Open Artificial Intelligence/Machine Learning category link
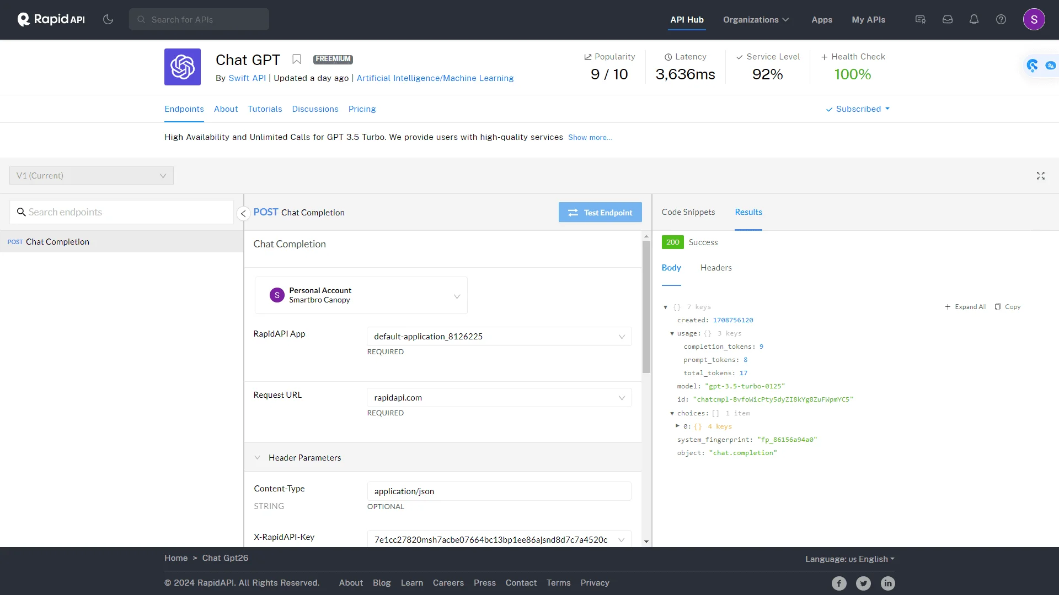Image resolution: width=1059 pixels, height=595 pixels. (x=435, y=78)
